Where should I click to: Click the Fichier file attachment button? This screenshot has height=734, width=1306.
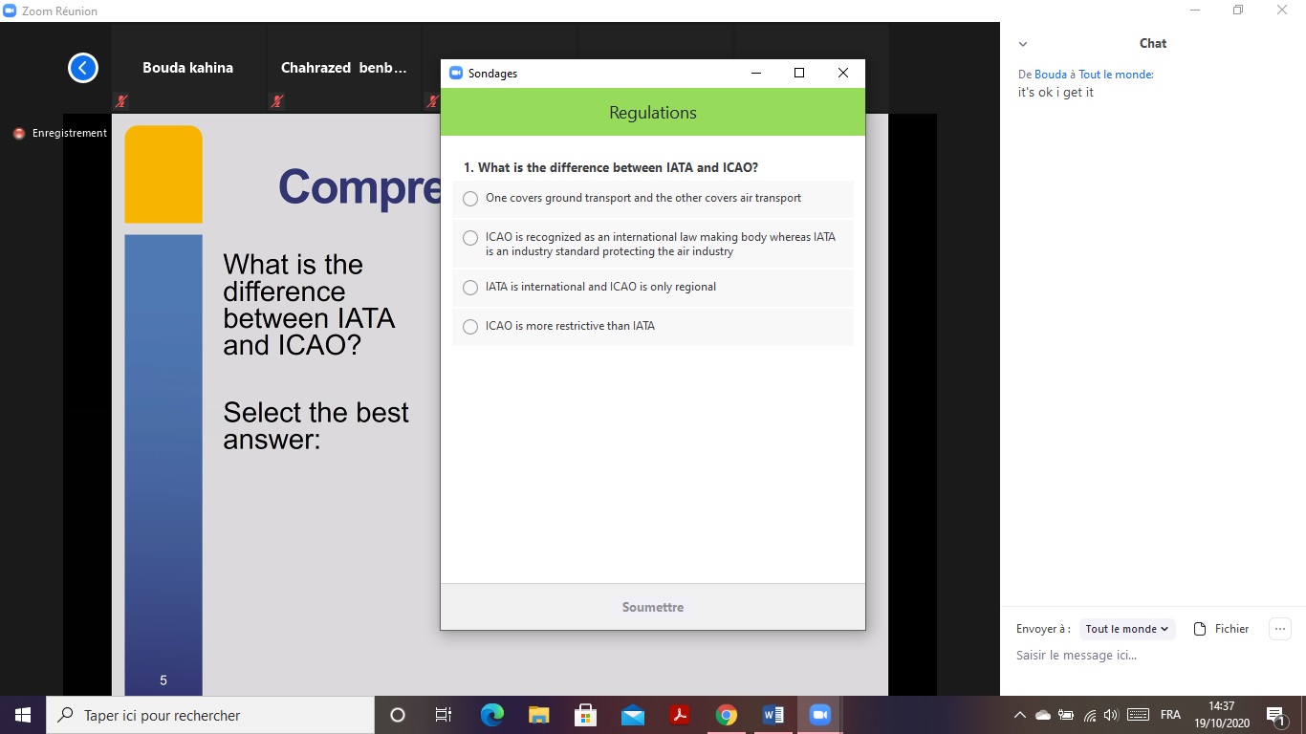point(1222,629)
